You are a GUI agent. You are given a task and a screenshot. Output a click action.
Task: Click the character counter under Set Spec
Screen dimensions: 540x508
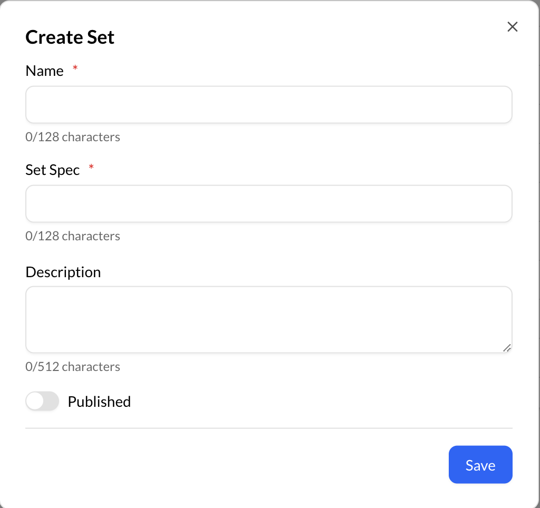click(73, 236)
